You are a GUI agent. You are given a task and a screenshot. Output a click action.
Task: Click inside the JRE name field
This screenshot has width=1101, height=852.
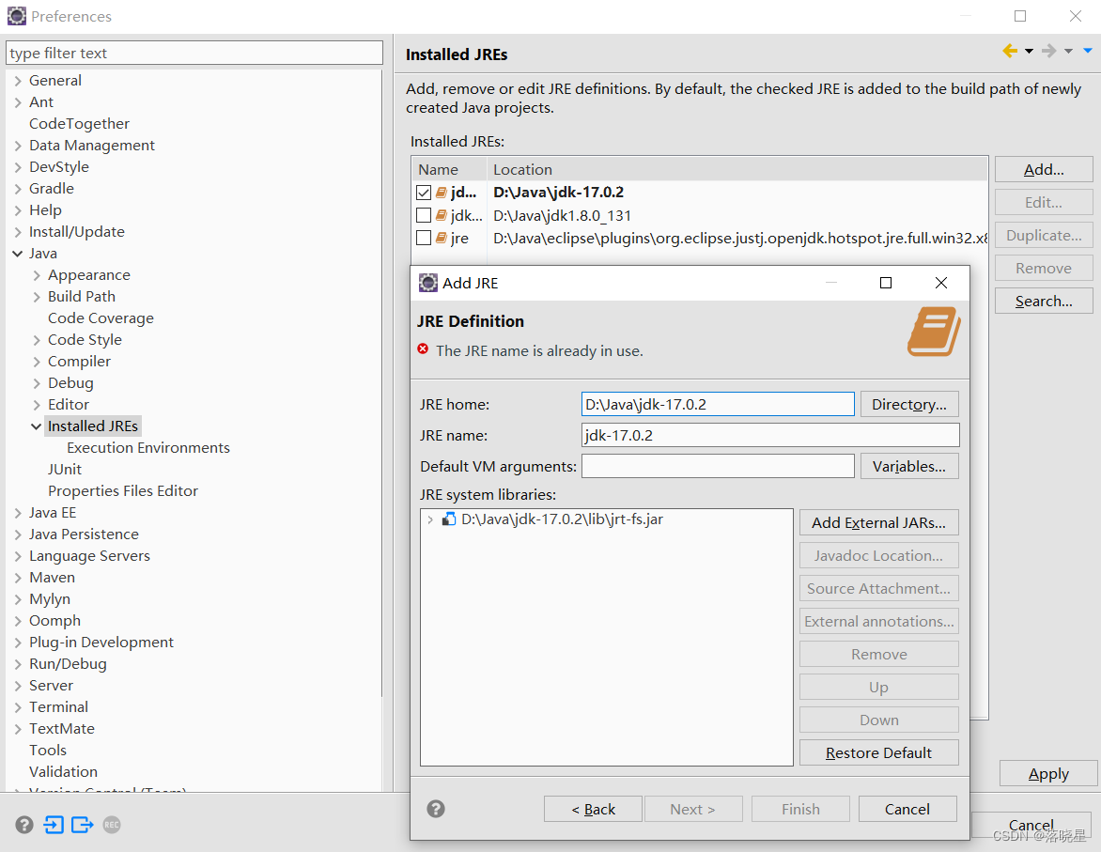coord(770,436)
